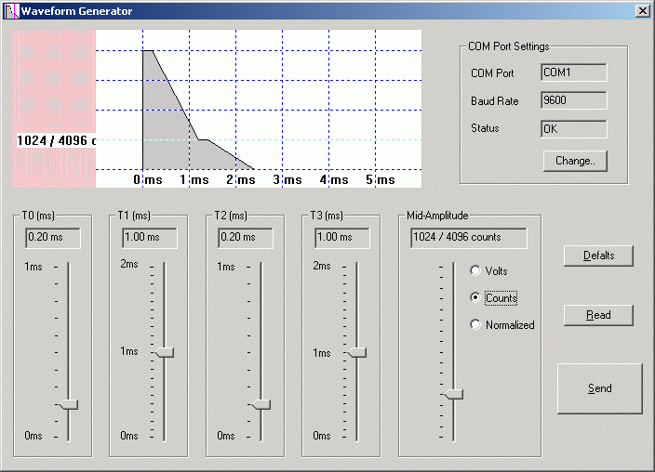This screenshot has height=472, width=655.
Task: Close the Waveform Generator window
Action: (643, 11)
